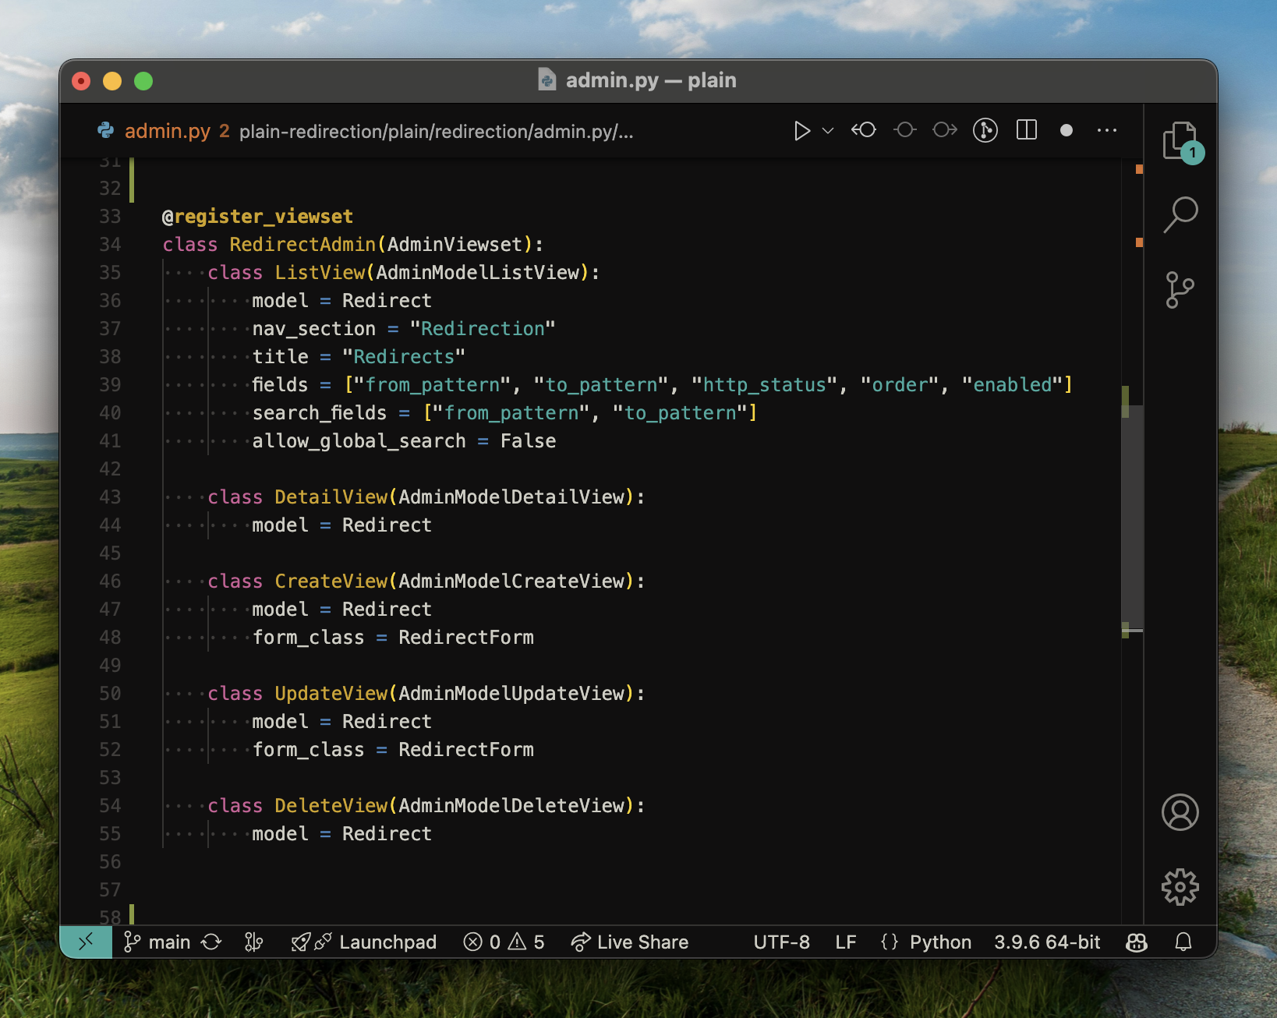This screenshot has width=1277, height=1018.
Task: Open the notifications bell in status bar
Action: point(1183,942)
